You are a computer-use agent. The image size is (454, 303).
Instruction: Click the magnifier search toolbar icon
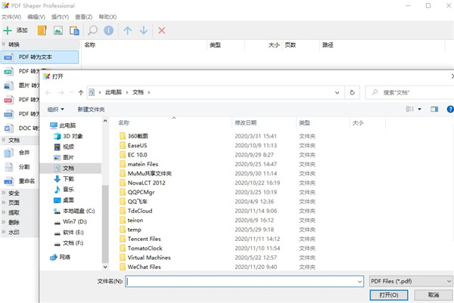92,30
